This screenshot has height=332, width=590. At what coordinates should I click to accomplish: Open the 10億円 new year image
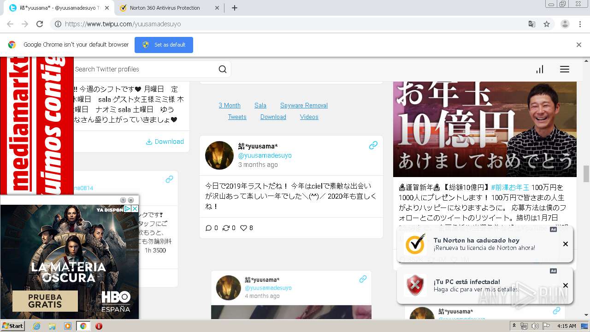pos(485,129)
